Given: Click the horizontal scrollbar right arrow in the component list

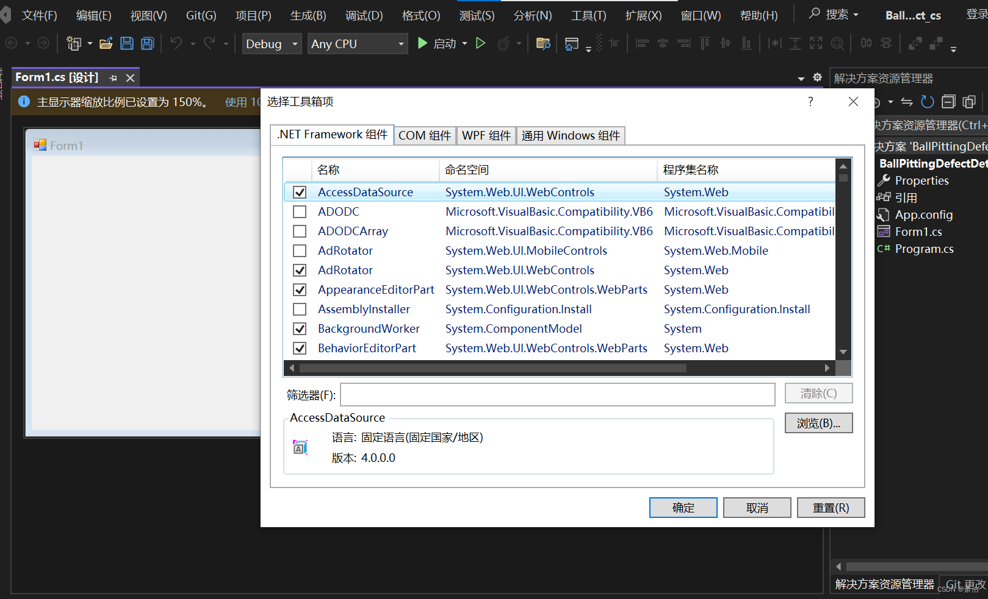Looking at the screenshot, I should coord(827,368).
